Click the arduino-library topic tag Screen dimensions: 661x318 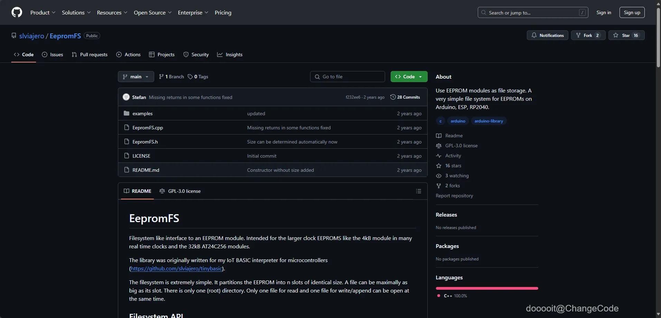(x=488, y=121)
